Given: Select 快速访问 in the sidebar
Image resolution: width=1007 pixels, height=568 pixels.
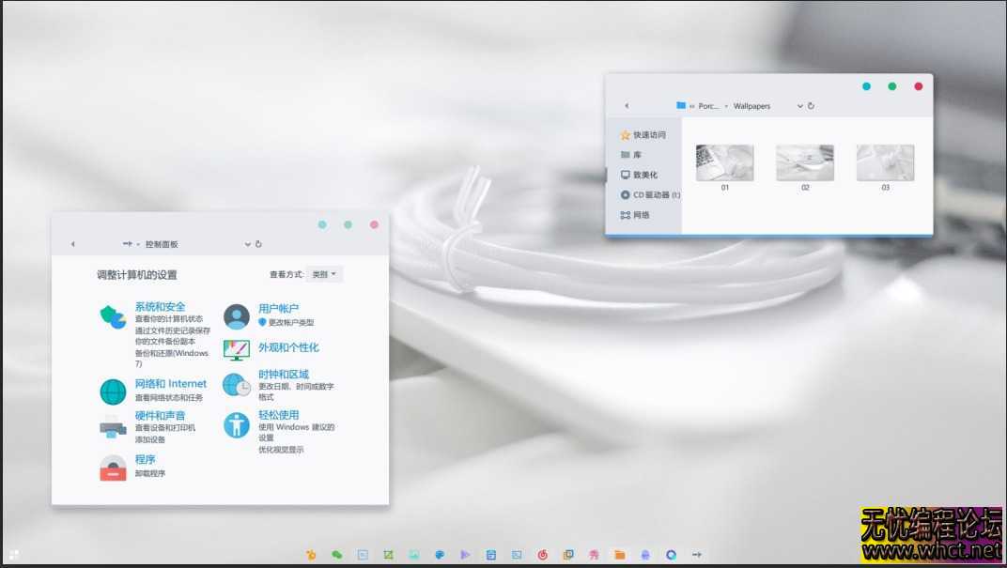Looking at the screenshot, I should [648, 135].
